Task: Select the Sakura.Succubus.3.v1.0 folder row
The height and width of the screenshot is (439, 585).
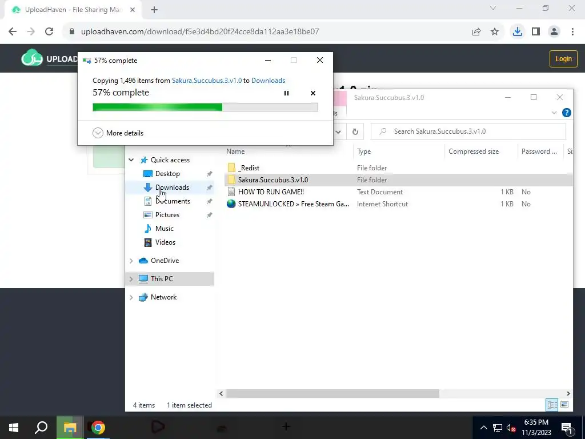Action: [398, 180]
